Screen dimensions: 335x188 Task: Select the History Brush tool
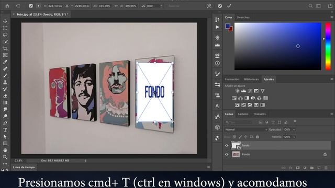5,89
